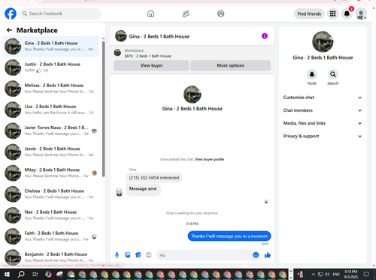Open the Jessie conversation
Image resolution: width=376 pixels, height=280 pixels.
click(x=50, y=152)
